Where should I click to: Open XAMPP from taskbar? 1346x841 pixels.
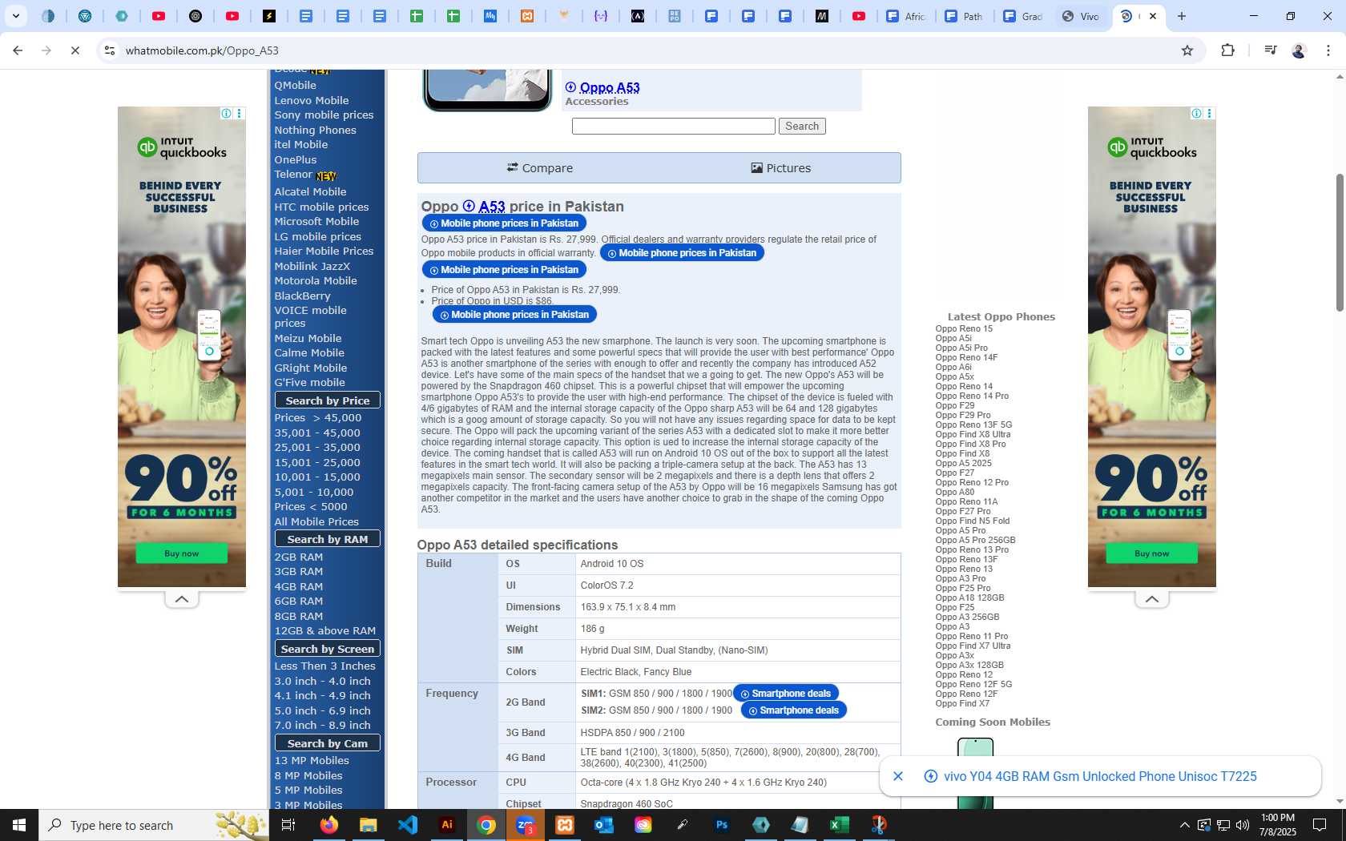coord(565,825)
